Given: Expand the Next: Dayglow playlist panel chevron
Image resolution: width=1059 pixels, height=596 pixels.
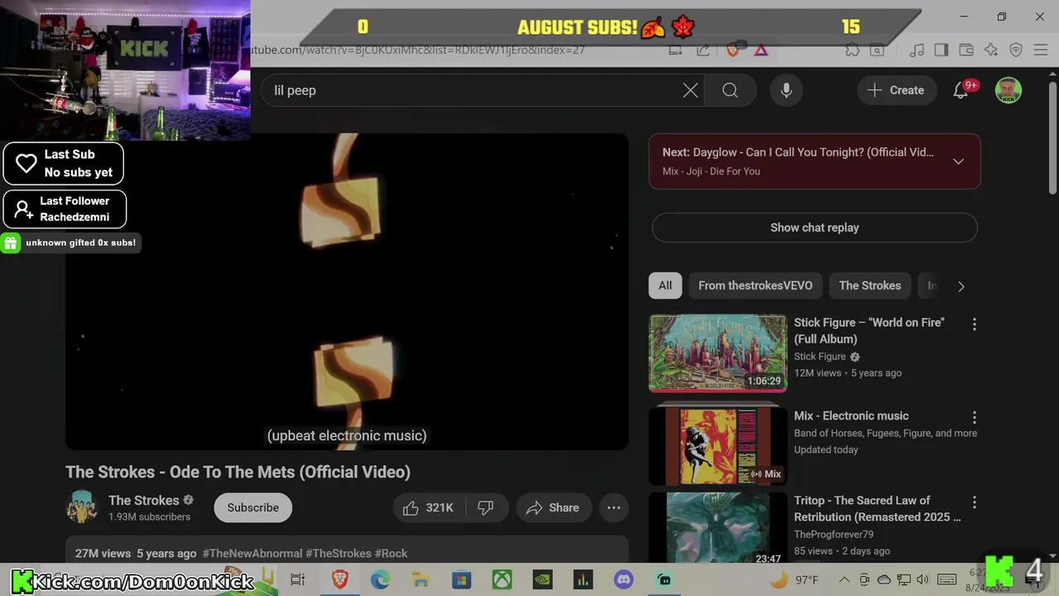Looking at the screenshot, I should pyautogui.click(x=958, y=161).
